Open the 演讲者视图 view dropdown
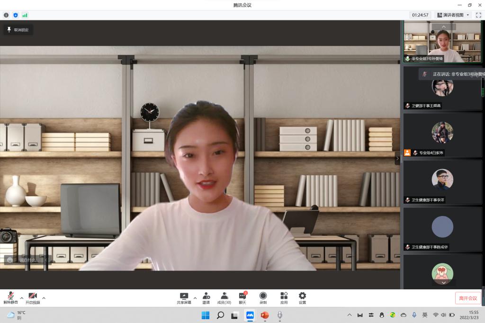The image size is (485, 323). (453, 15)
